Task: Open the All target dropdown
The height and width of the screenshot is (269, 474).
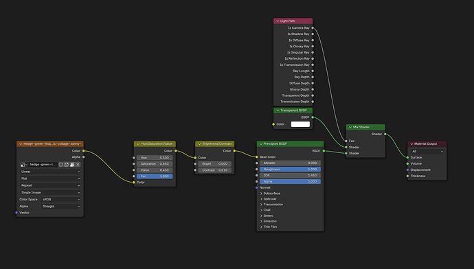Action: pos(427,151)
